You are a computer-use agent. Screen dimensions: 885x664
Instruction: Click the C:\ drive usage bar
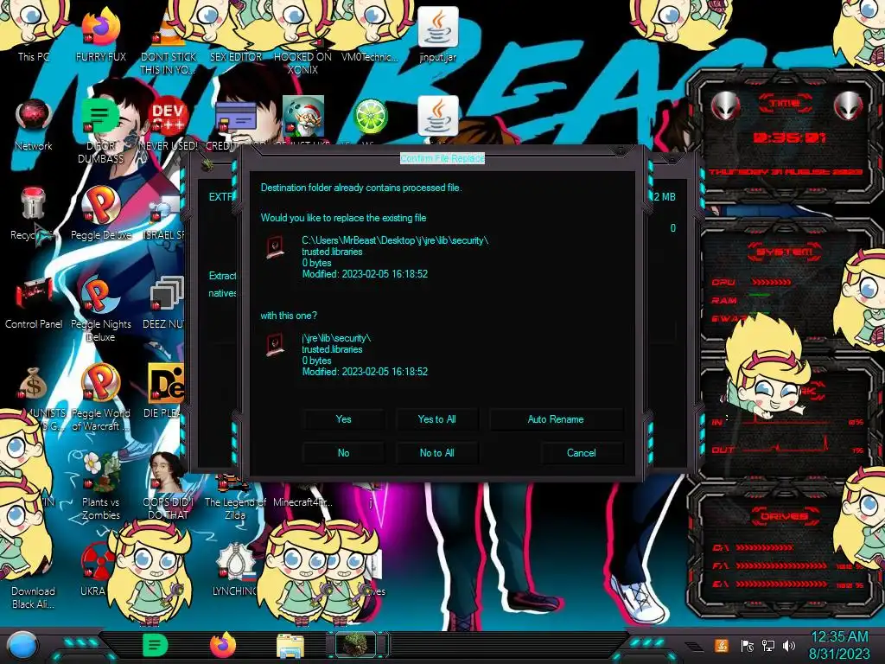764,547
